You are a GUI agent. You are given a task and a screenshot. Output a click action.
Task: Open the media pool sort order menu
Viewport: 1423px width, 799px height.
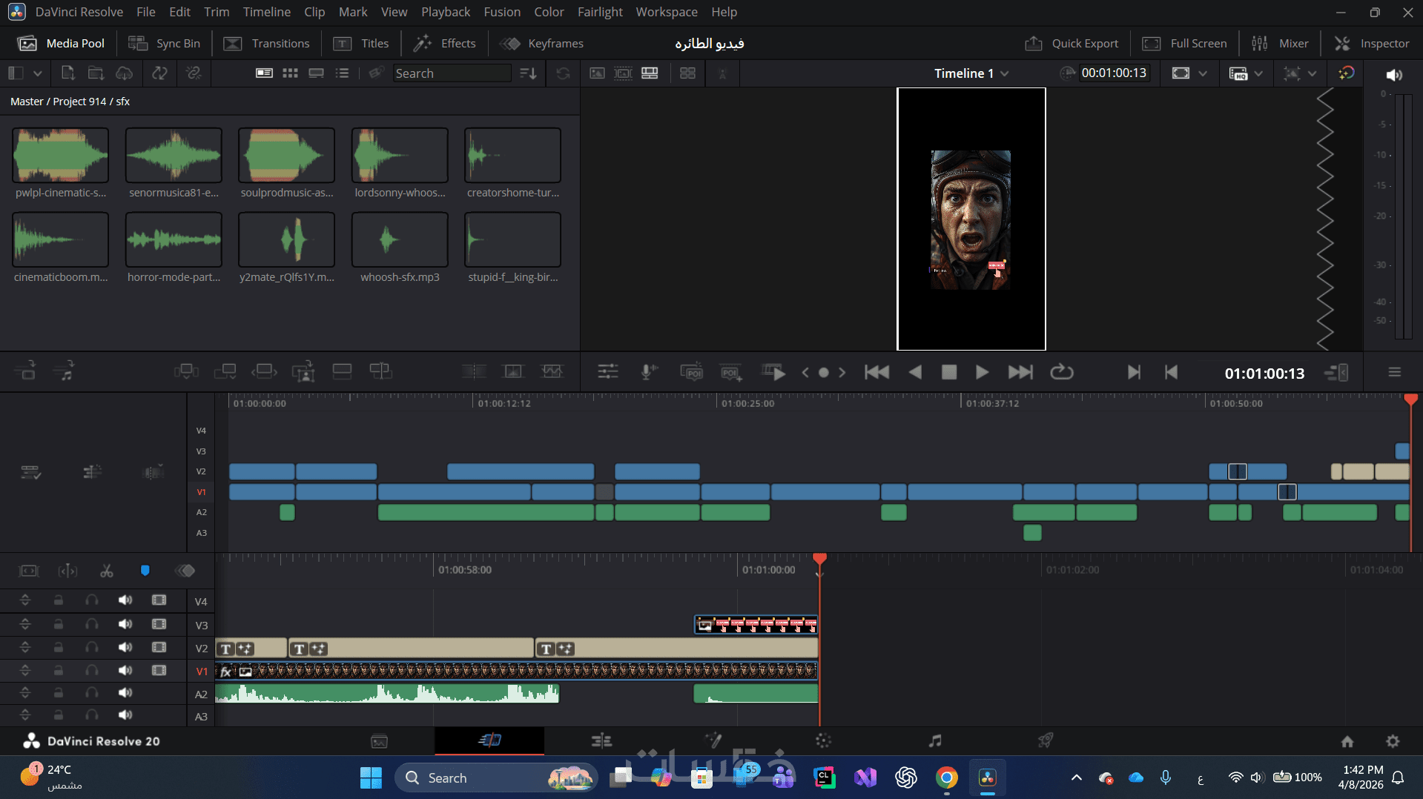click(x=528, y=73)
